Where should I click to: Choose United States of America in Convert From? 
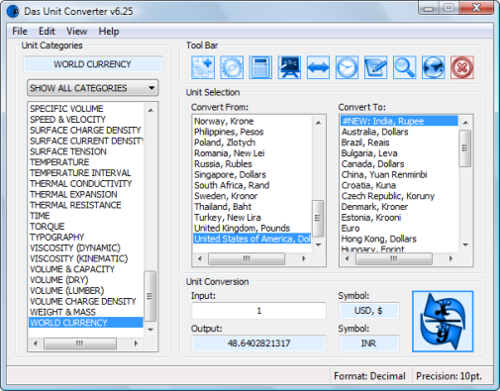click(252, 239)
